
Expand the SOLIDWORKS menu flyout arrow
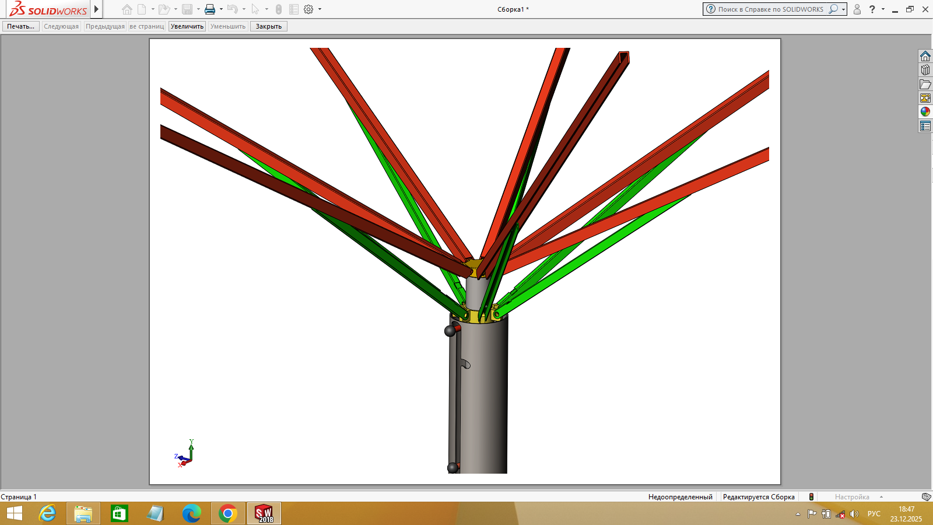coord(97,9)
